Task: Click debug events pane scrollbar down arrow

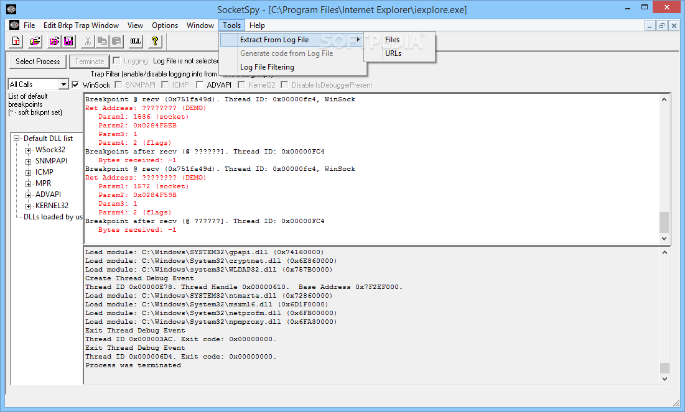Action: [664, 379]
